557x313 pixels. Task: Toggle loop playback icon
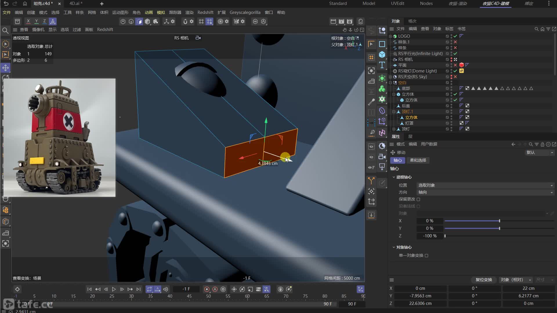tap(149, 289)
